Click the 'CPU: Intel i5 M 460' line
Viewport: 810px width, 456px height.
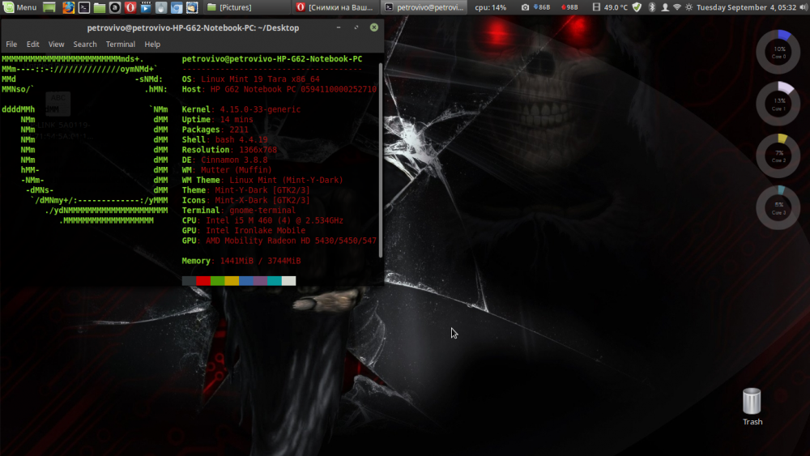pyautogui.click(x=262, y=220)
